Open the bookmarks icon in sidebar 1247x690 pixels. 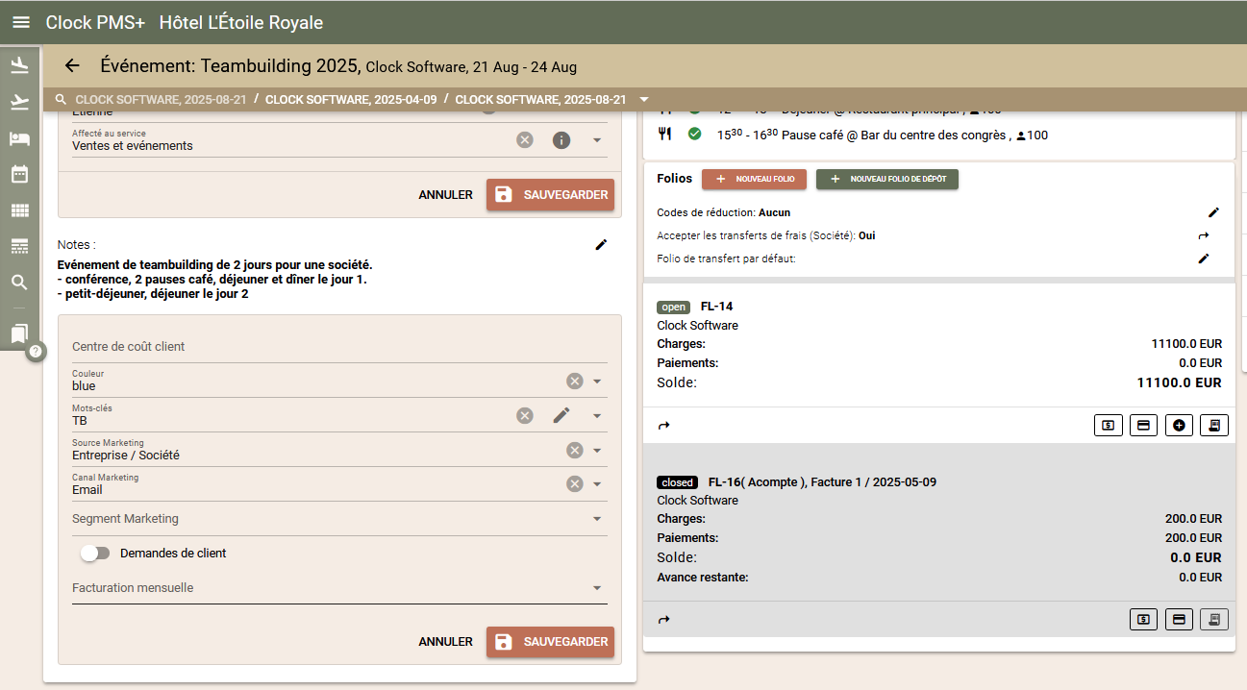click(19, 333)
